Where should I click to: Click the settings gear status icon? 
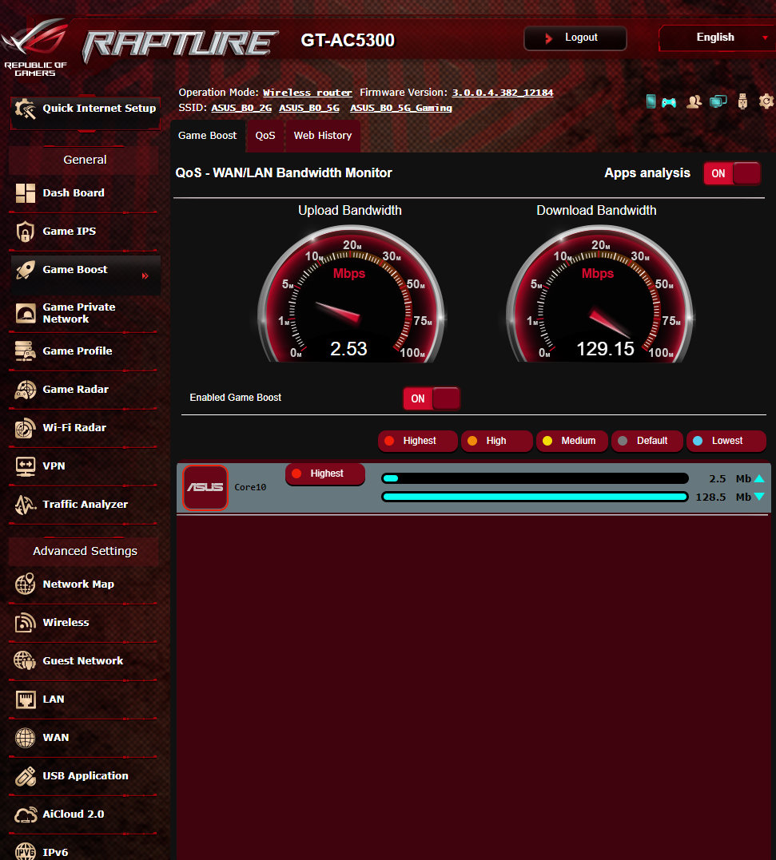pos(766,101)
